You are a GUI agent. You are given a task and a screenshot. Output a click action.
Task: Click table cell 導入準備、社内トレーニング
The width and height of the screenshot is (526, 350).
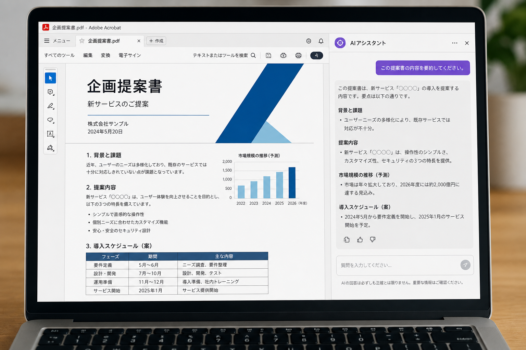click(x=211, y=282)
